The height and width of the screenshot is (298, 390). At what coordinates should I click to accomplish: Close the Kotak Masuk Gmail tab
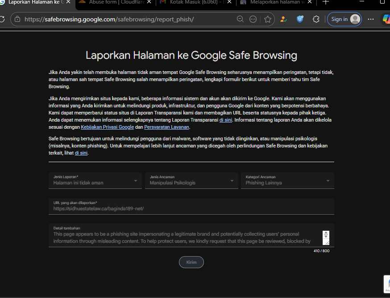click(x=229, y=2)
